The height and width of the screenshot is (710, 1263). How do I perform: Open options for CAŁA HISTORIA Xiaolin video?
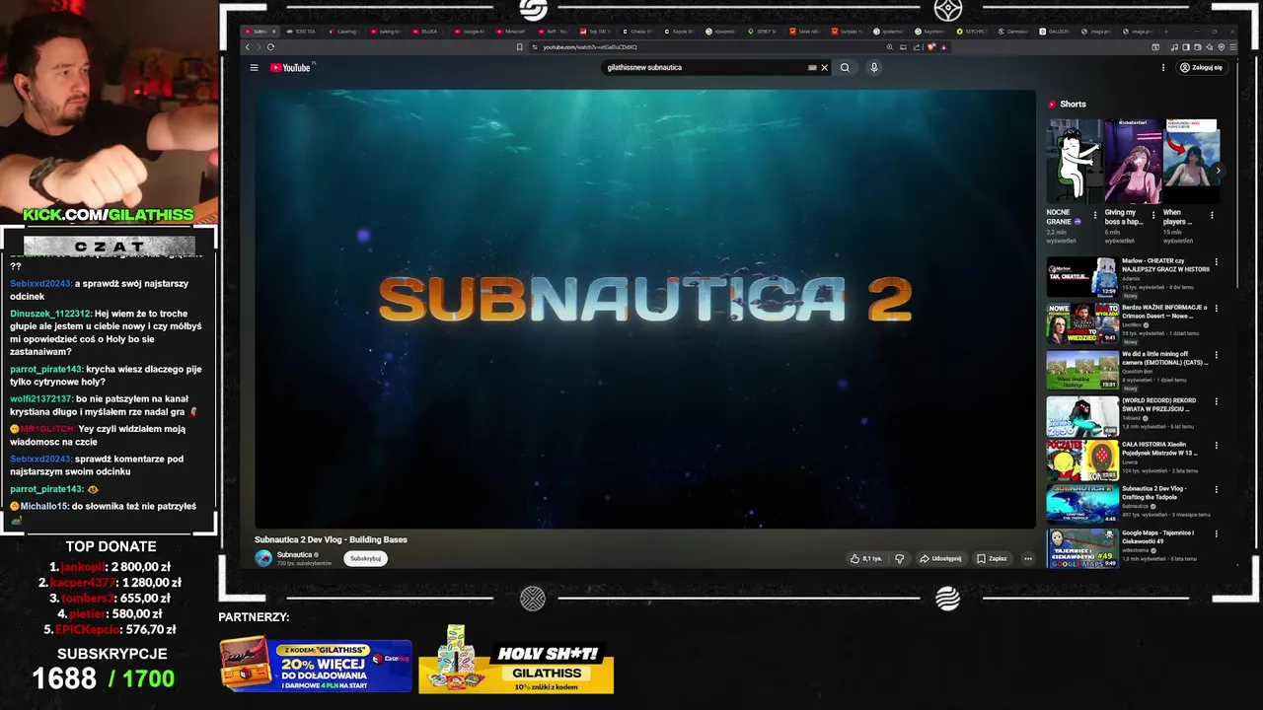(x=1216, y=445)
